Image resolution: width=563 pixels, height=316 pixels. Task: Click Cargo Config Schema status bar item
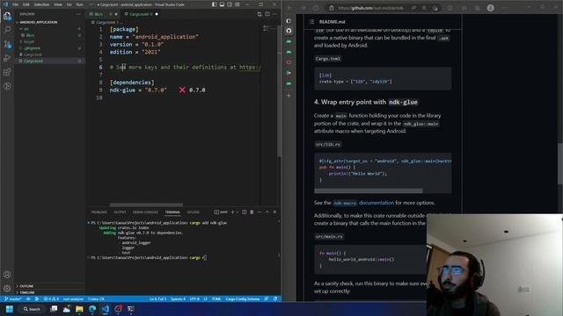point(243,298)
